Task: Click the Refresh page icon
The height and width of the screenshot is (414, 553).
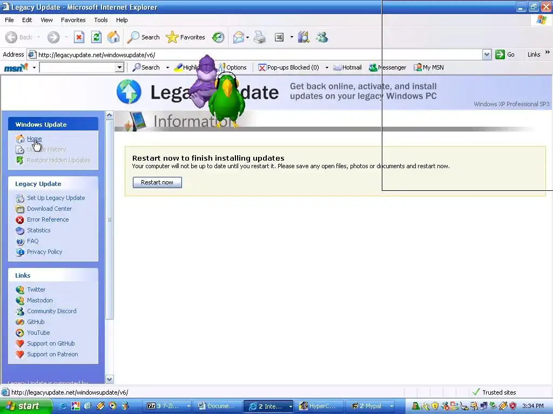Action: (x=96, y=37)
